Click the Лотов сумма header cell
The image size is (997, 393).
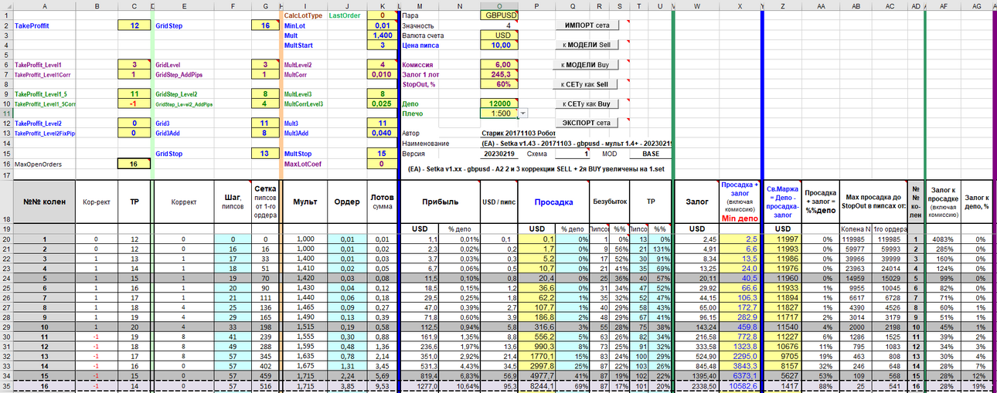pyautogui.click(x=381, y=202)
